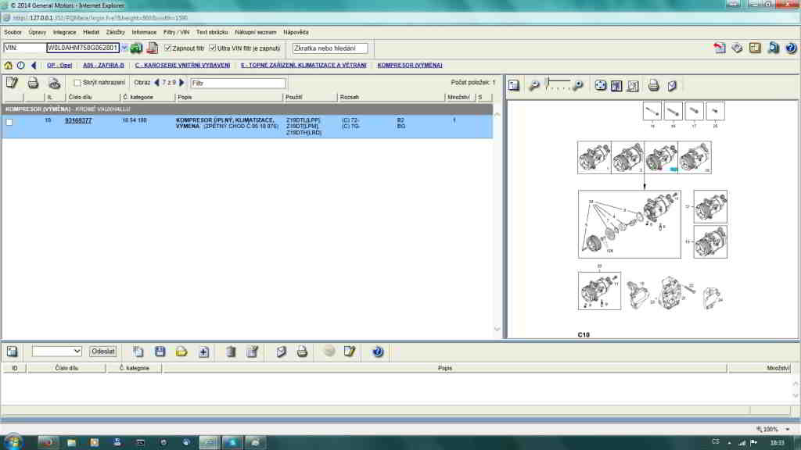Click the blue help icon at top right

(x=790, y=48)
